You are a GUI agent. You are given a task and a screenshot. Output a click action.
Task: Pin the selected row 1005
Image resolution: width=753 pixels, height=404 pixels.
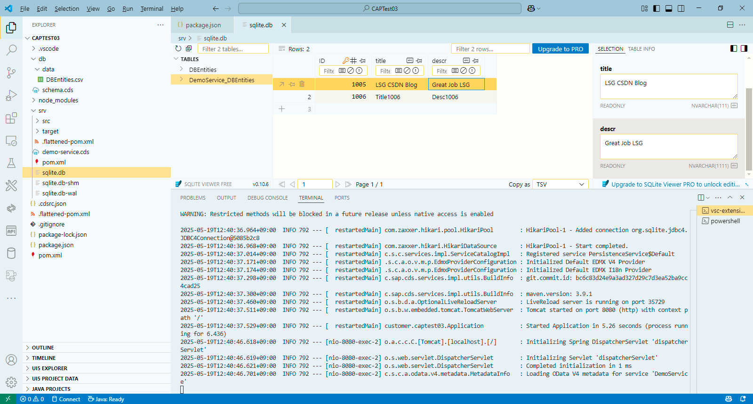pos(292,84)
